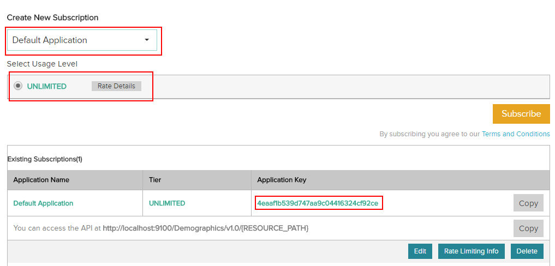Edit the existing subscription

420,251
